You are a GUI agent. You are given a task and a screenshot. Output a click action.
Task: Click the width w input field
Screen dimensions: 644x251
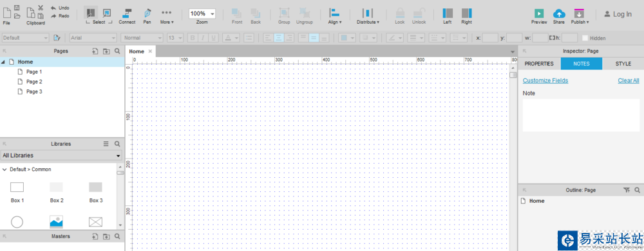pyautogui.click(x=540, y=38)
